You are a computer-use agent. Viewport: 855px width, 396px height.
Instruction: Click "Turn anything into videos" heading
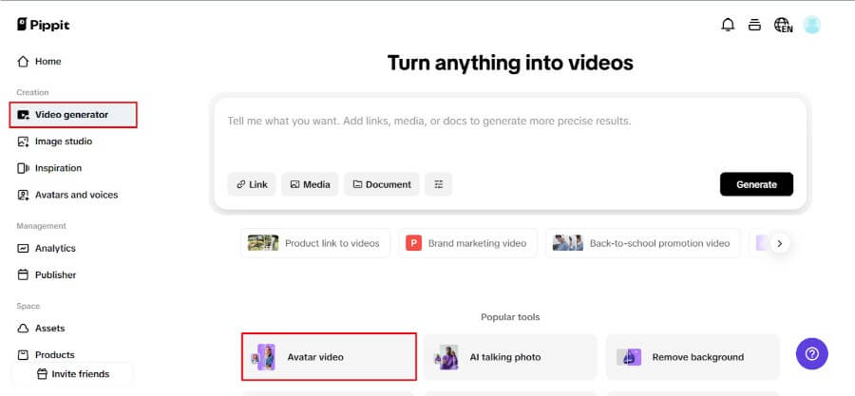coord(510,64)
